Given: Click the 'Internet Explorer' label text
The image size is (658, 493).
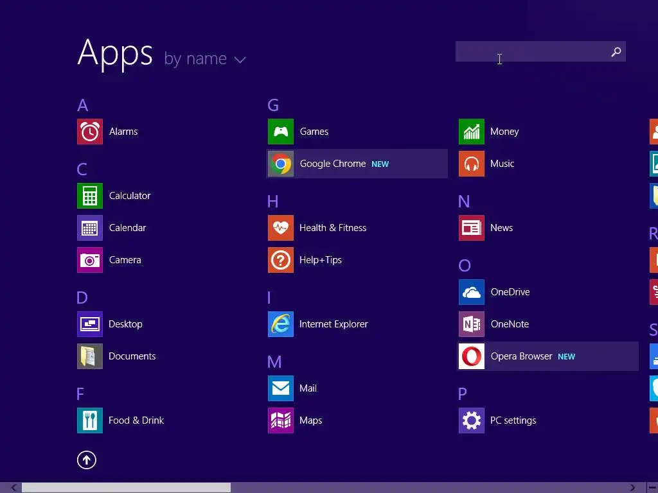Looking at the screenshot, I should click(x=333, y=324).
